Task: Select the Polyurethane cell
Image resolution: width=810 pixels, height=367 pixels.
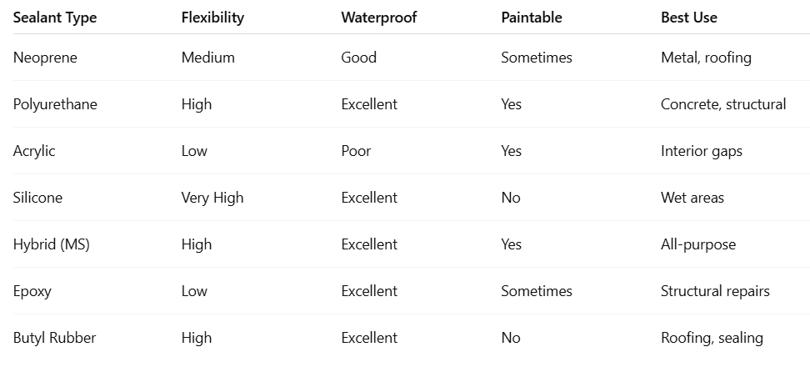Action: [55, 104]
